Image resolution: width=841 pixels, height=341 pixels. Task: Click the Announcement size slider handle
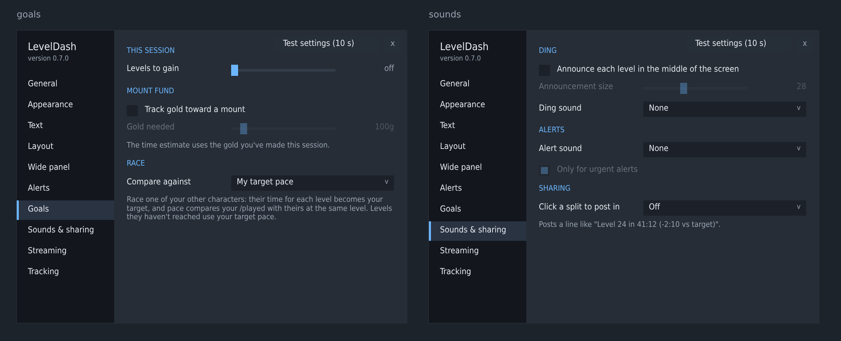click(x=684, y=88)
